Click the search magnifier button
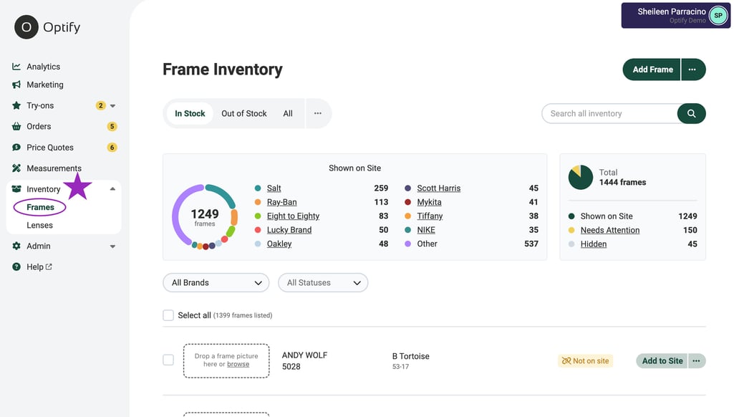Screen dimensions: 739x417 tap(690, 113)
